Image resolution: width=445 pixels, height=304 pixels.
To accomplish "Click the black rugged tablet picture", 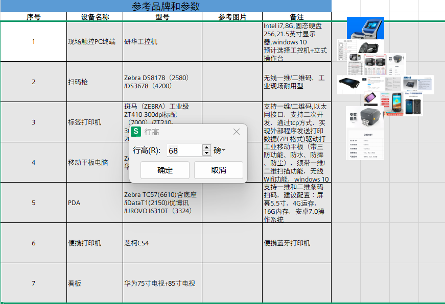I will coord(349,84).
